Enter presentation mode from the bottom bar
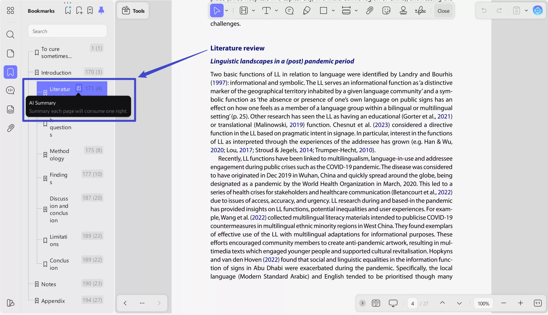Screen dimensions: 548x315 393,303
